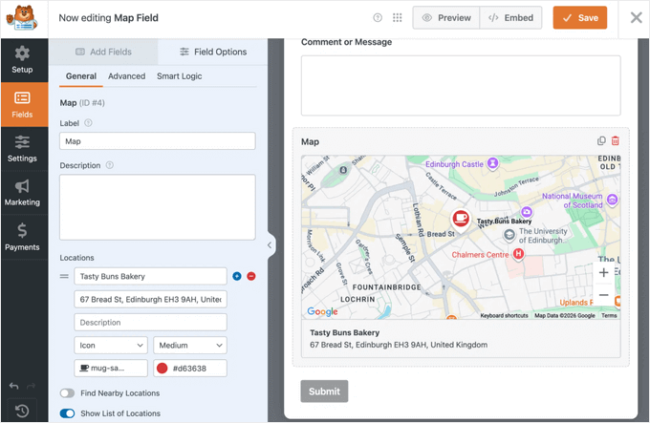Click the red #d63638 color swatch
The image size is (650, 423).
(162, 369)
